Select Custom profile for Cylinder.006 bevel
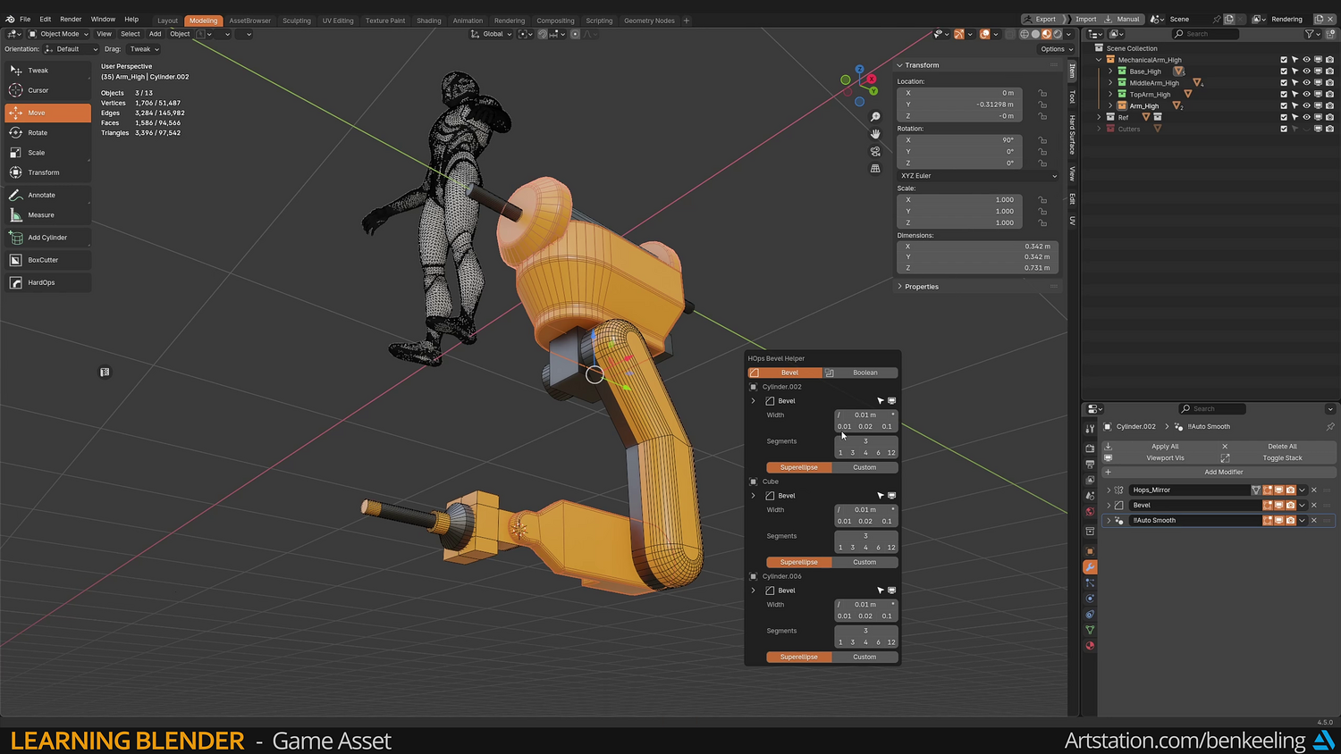This screenshot has width=1341, height=754. pyautogui.click(x=864, y=657)
